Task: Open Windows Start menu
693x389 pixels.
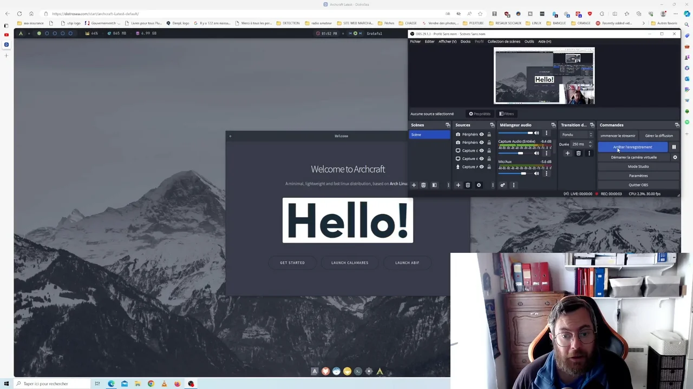Action: tap(6, 384)
